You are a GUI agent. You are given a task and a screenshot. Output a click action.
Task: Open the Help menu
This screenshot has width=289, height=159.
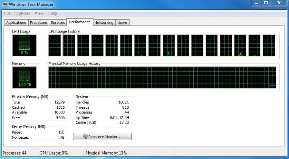53,13
